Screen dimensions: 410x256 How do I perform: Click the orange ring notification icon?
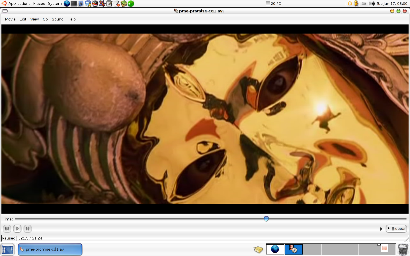tap(350, 3)
